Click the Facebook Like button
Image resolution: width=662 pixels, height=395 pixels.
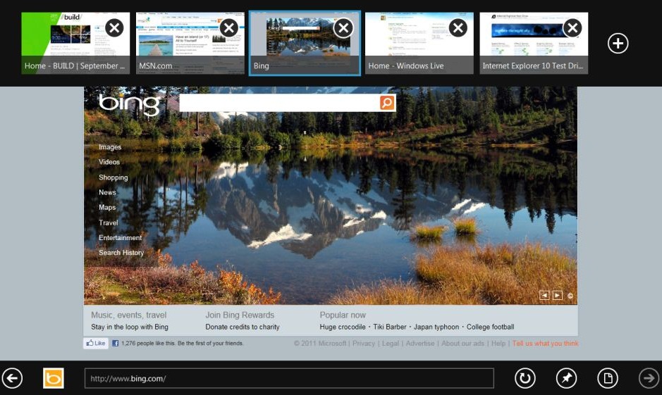(96, 343)
